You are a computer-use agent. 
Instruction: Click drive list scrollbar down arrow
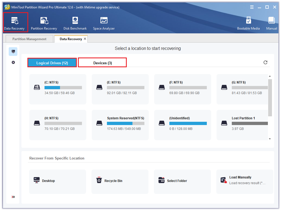pyautogui.click(x=270, y=139)
